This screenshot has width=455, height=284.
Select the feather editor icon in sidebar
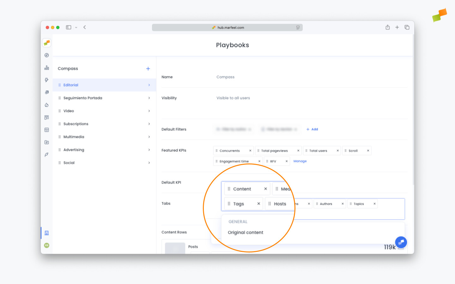[46, 155]
